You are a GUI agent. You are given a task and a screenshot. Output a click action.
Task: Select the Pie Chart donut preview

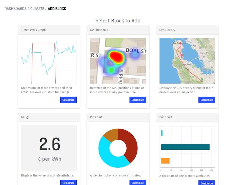(x=118, y=148)
